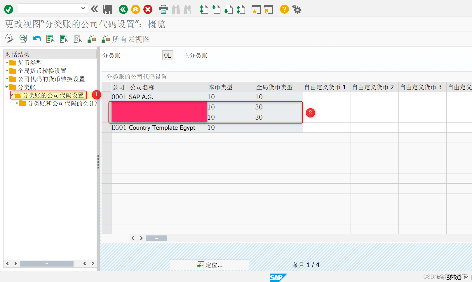Click the red Cancel button

coord(148,10)
